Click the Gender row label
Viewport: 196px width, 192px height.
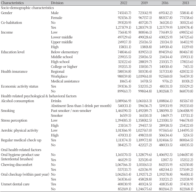coord(7,13)
